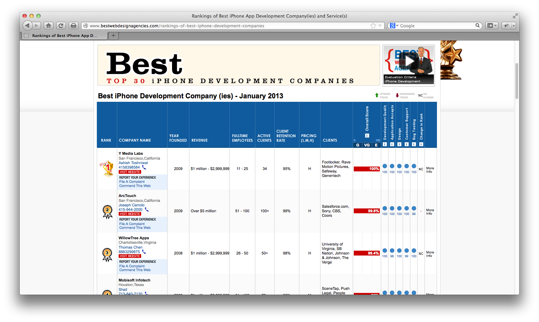Viewport: 539px width, 322px height.
Task: Expand the arrow next to the bookmark star
Action: coord(380,26)
